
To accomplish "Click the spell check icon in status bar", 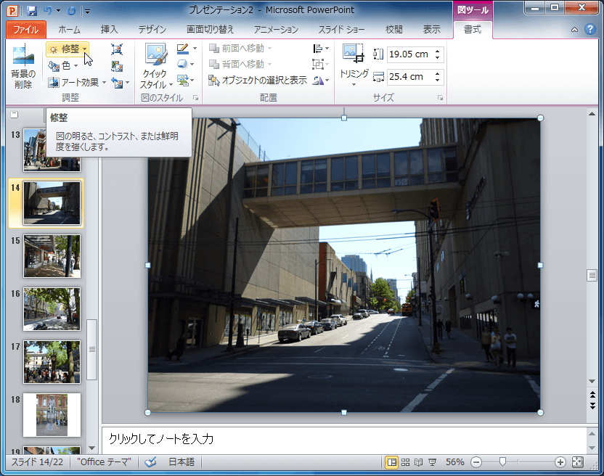I will [150, 461].
